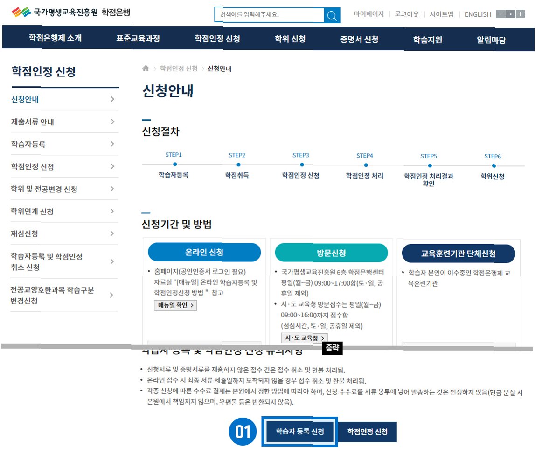The width and height of the screenshot is (535, 460).
Task: Select 학습자등록 in sidebar
Action: [28, 144]
